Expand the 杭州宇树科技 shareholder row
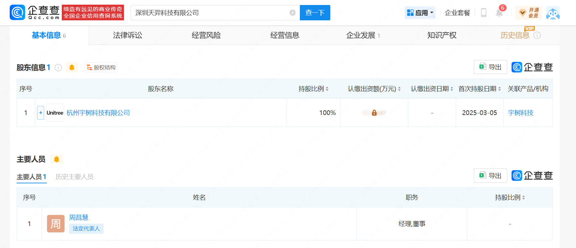Image resolution: width=576 pixels, height=248 pixels. click(x=40, y=113)
